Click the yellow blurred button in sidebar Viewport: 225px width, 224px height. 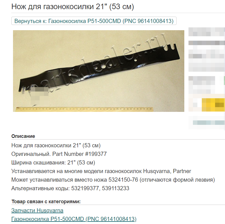[213, 105]
